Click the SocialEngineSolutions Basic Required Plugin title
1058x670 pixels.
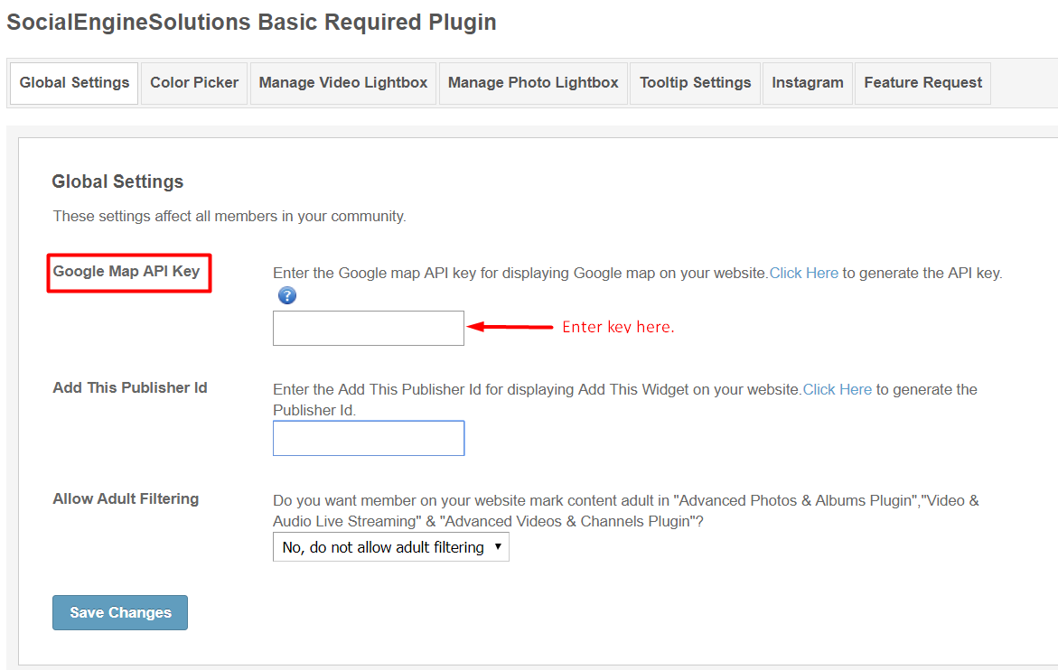click(x=252, y=23)
